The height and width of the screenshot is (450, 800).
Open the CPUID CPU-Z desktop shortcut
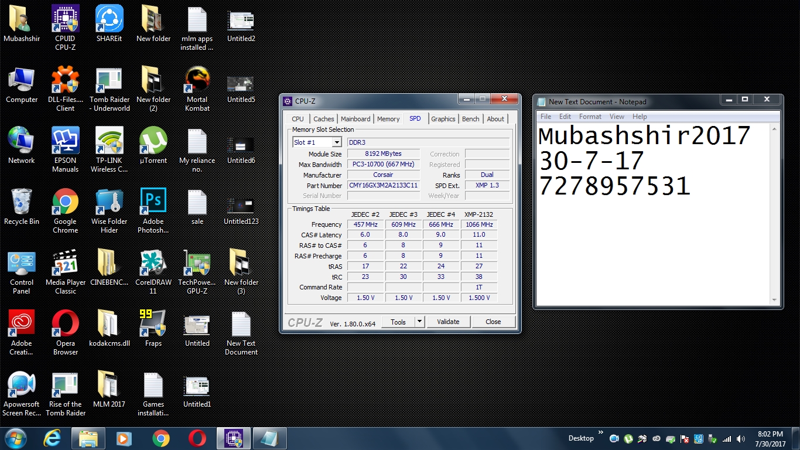click(66, 28)
